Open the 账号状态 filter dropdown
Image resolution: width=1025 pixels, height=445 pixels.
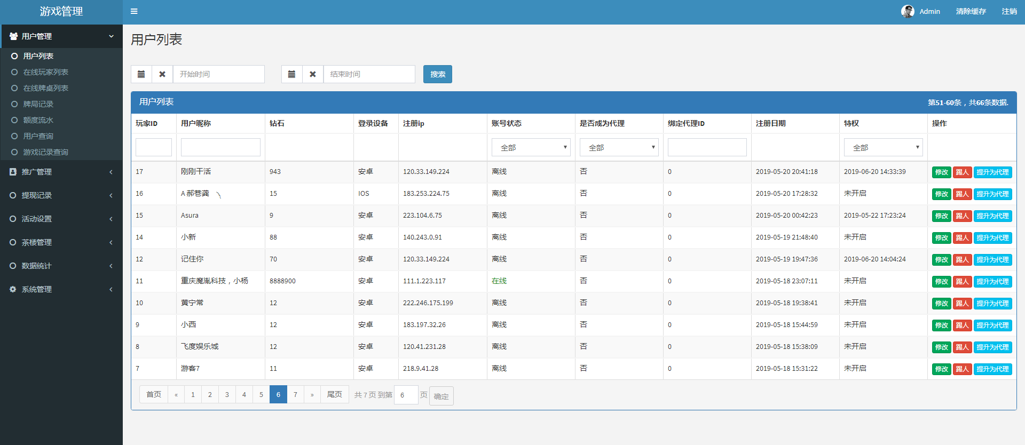531,147
